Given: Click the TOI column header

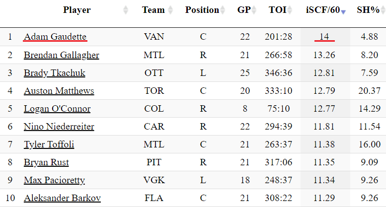Looking at the screenshot, I should point(277,10).
